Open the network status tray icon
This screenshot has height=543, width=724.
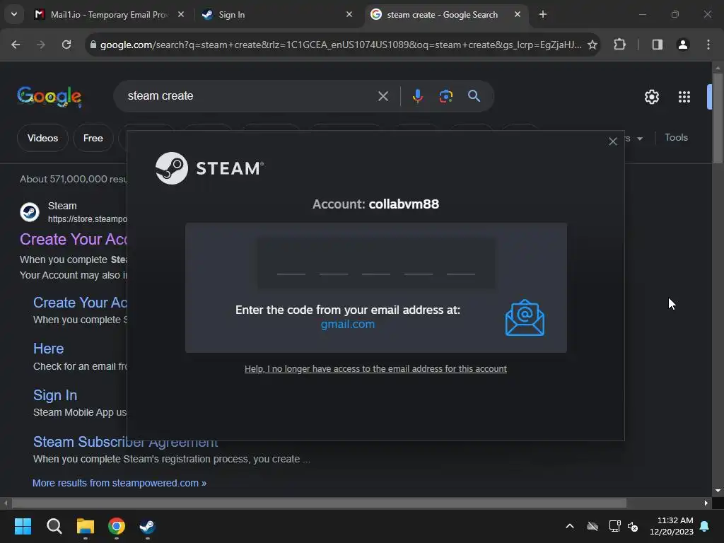coord(614,526)
